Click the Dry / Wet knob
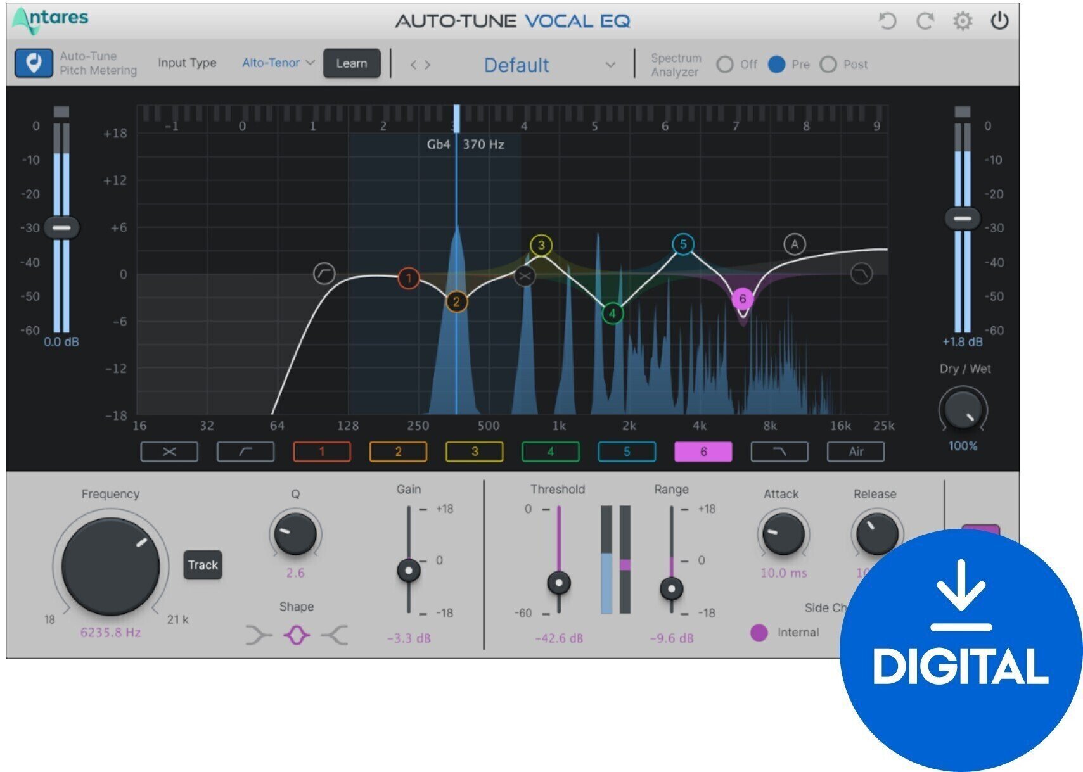Image resolution: width=1083 pixels, height=772 pixels. [x=963, y=410]
